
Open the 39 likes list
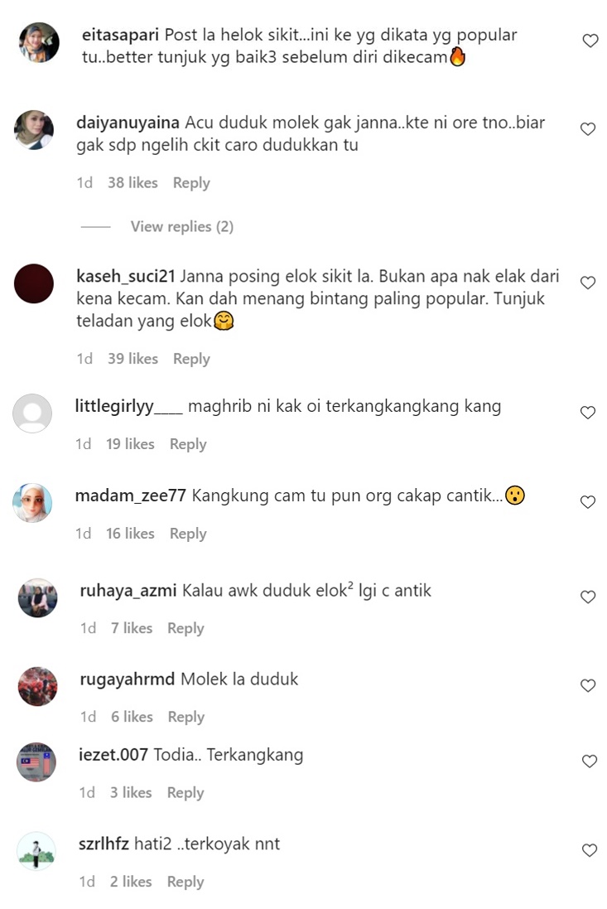click(132, 359)
